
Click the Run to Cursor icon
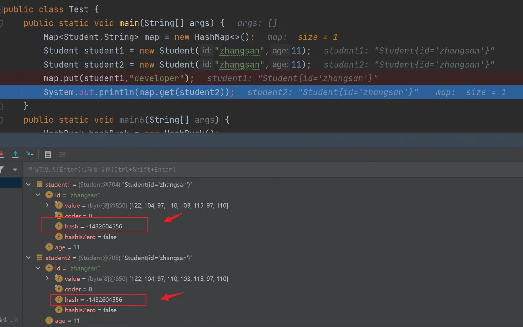point(30,154)
